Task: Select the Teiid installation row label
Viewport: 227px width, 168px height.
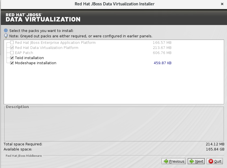Action: [x=29, y=58]
